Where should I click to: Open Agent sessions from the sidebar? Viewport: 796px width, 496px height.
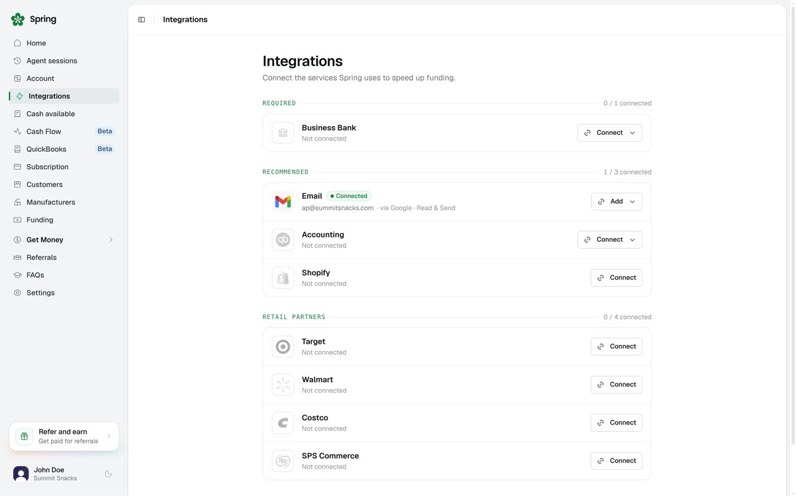64,61
